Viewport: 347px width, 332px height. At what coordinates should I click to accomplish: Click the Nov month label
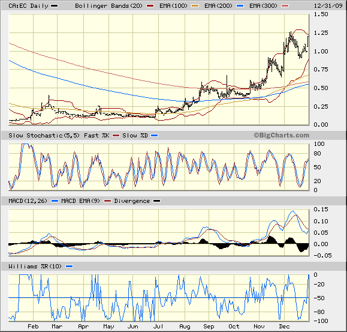point(259,327)
